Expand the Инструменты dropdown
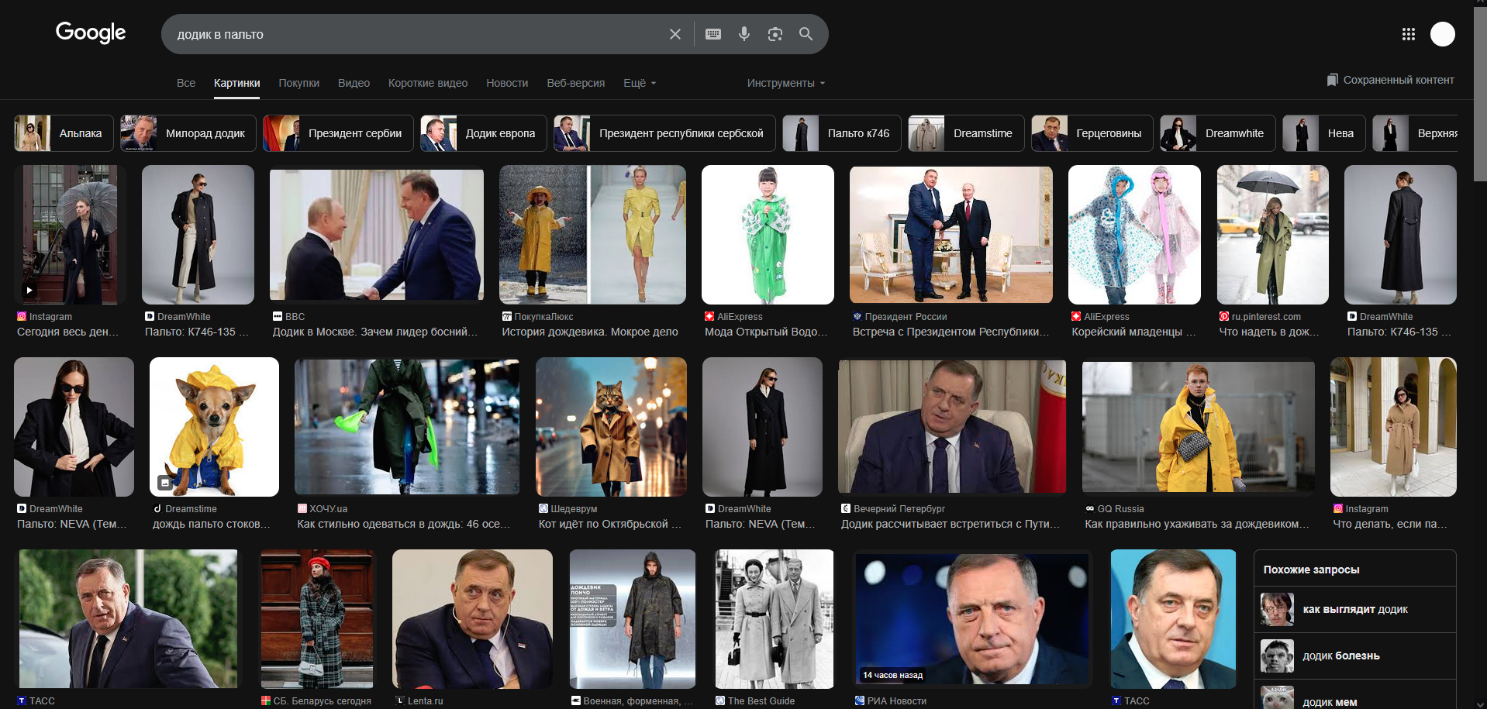The height and width of the screenshot is (709, 1487). pos(785,83)
